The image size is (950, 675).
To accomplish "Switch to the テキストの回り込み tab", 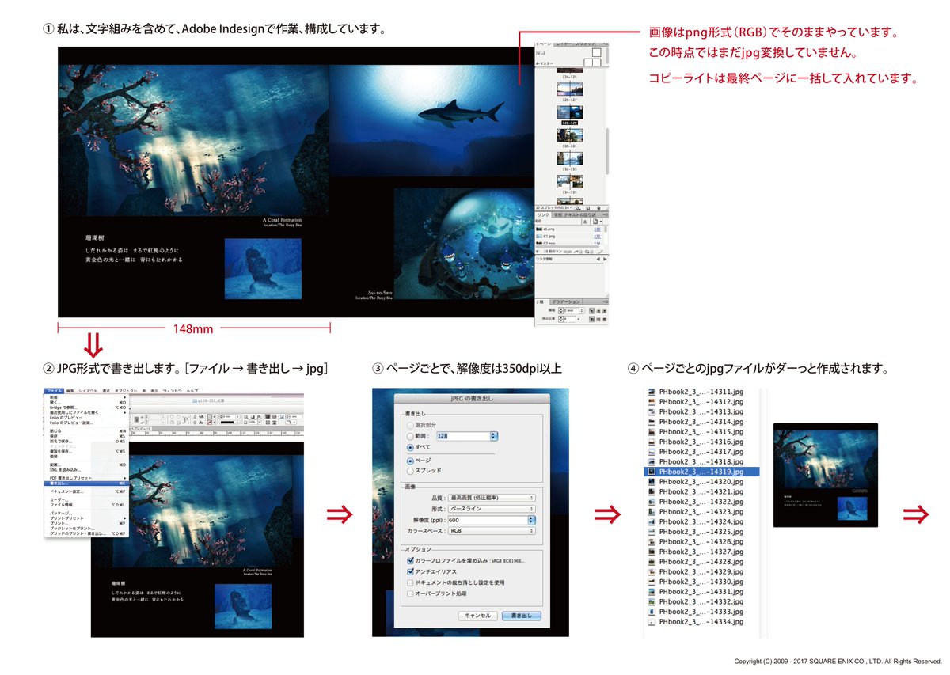I will 579,214.
